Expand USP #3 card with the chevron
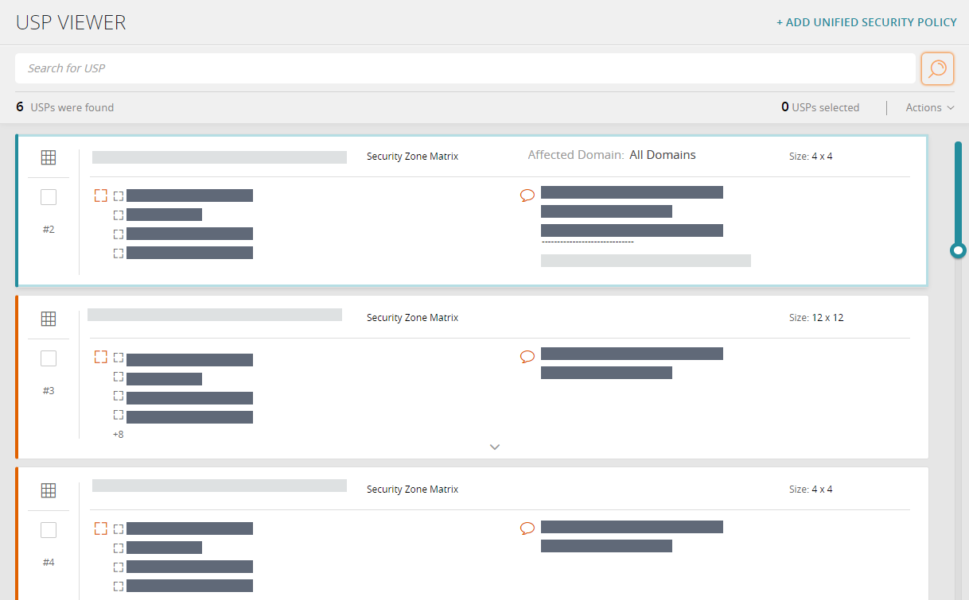Viewport: 969px width, 600px height. pyautogui.click(x=495, y=447)
